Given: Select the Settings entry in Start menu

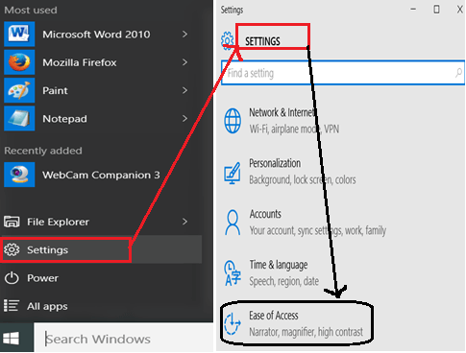Looking at the screenshot, I should tap(101, 249).
